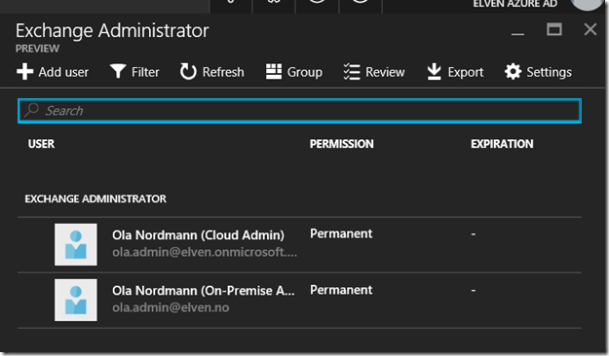The image size is (609, 356).
Task: Sort by the USER column header
Action: pos(41,144)
